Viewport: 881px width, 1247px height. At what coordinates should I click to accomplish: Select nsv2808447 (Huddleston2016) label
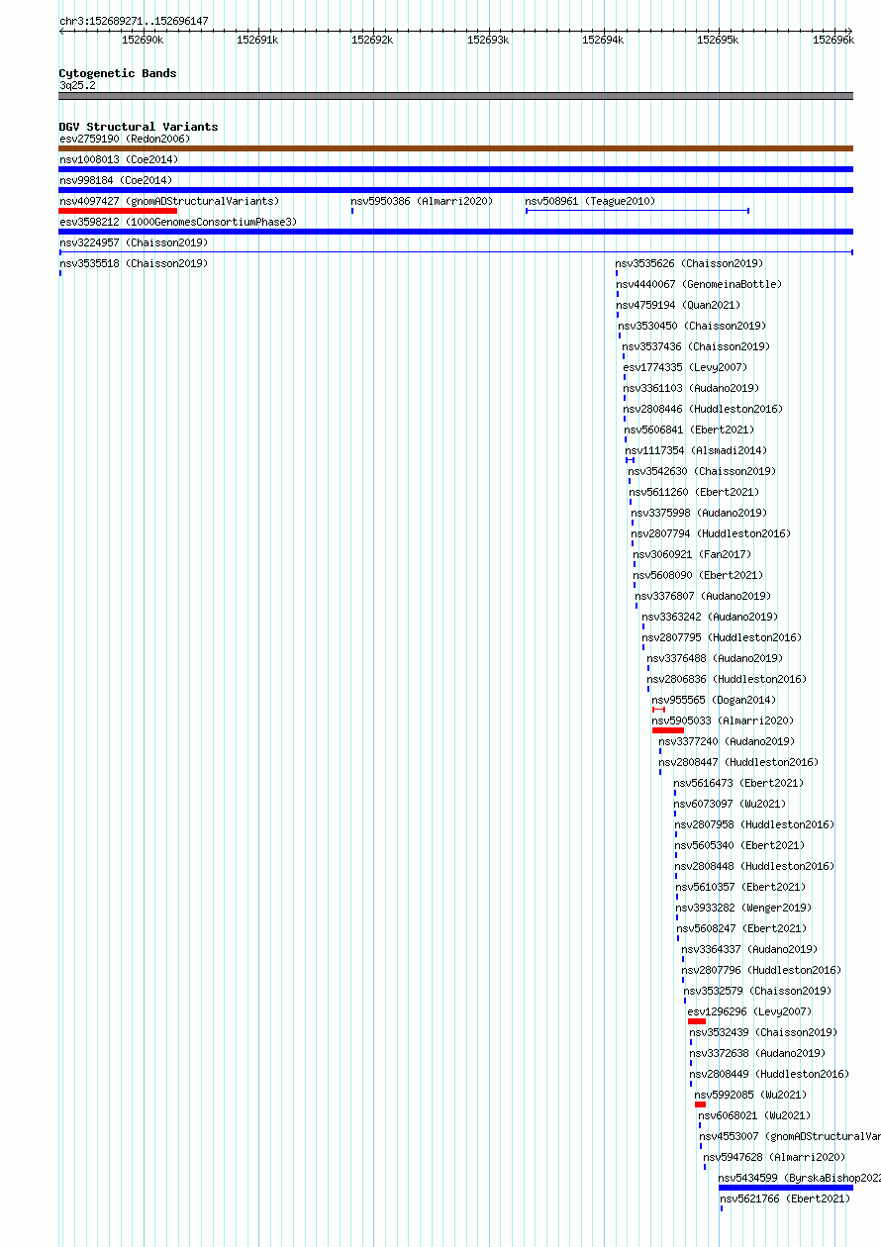pos(738,762)
